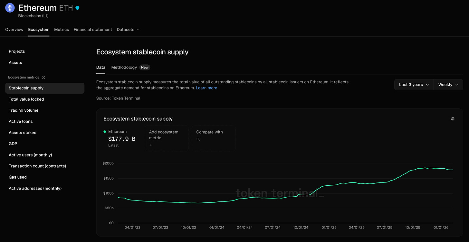
Task: Click the search icon under Compare with
Action: (198, 139)
